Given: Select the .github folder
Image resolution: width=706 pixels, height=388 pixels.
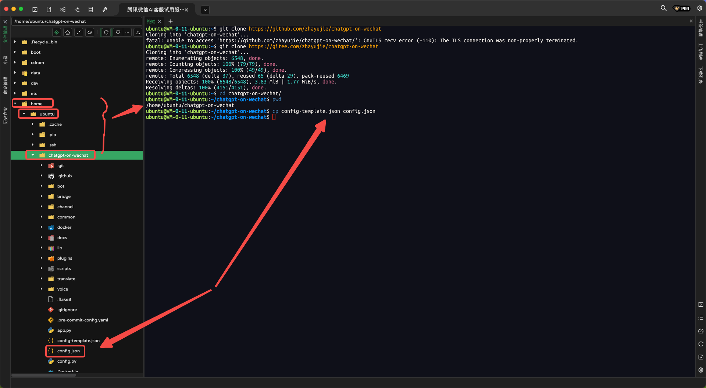Looking at the screenshot, I should coord(64,176).
